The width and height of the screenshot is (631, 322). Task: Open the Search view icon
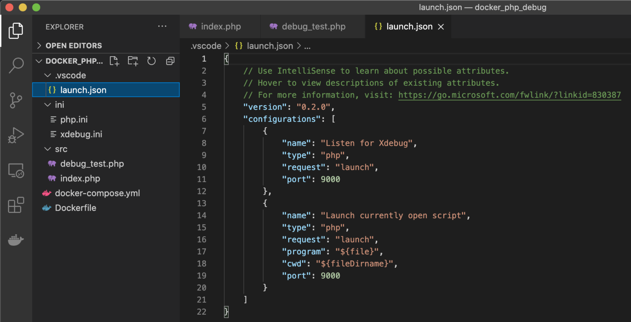pyautogui.click(x=16, y=65)
